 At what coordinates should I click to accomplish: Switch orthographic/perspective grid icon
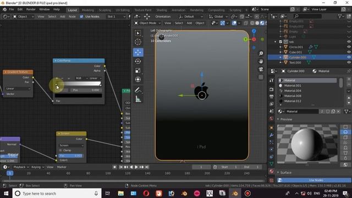coord(261,77)
